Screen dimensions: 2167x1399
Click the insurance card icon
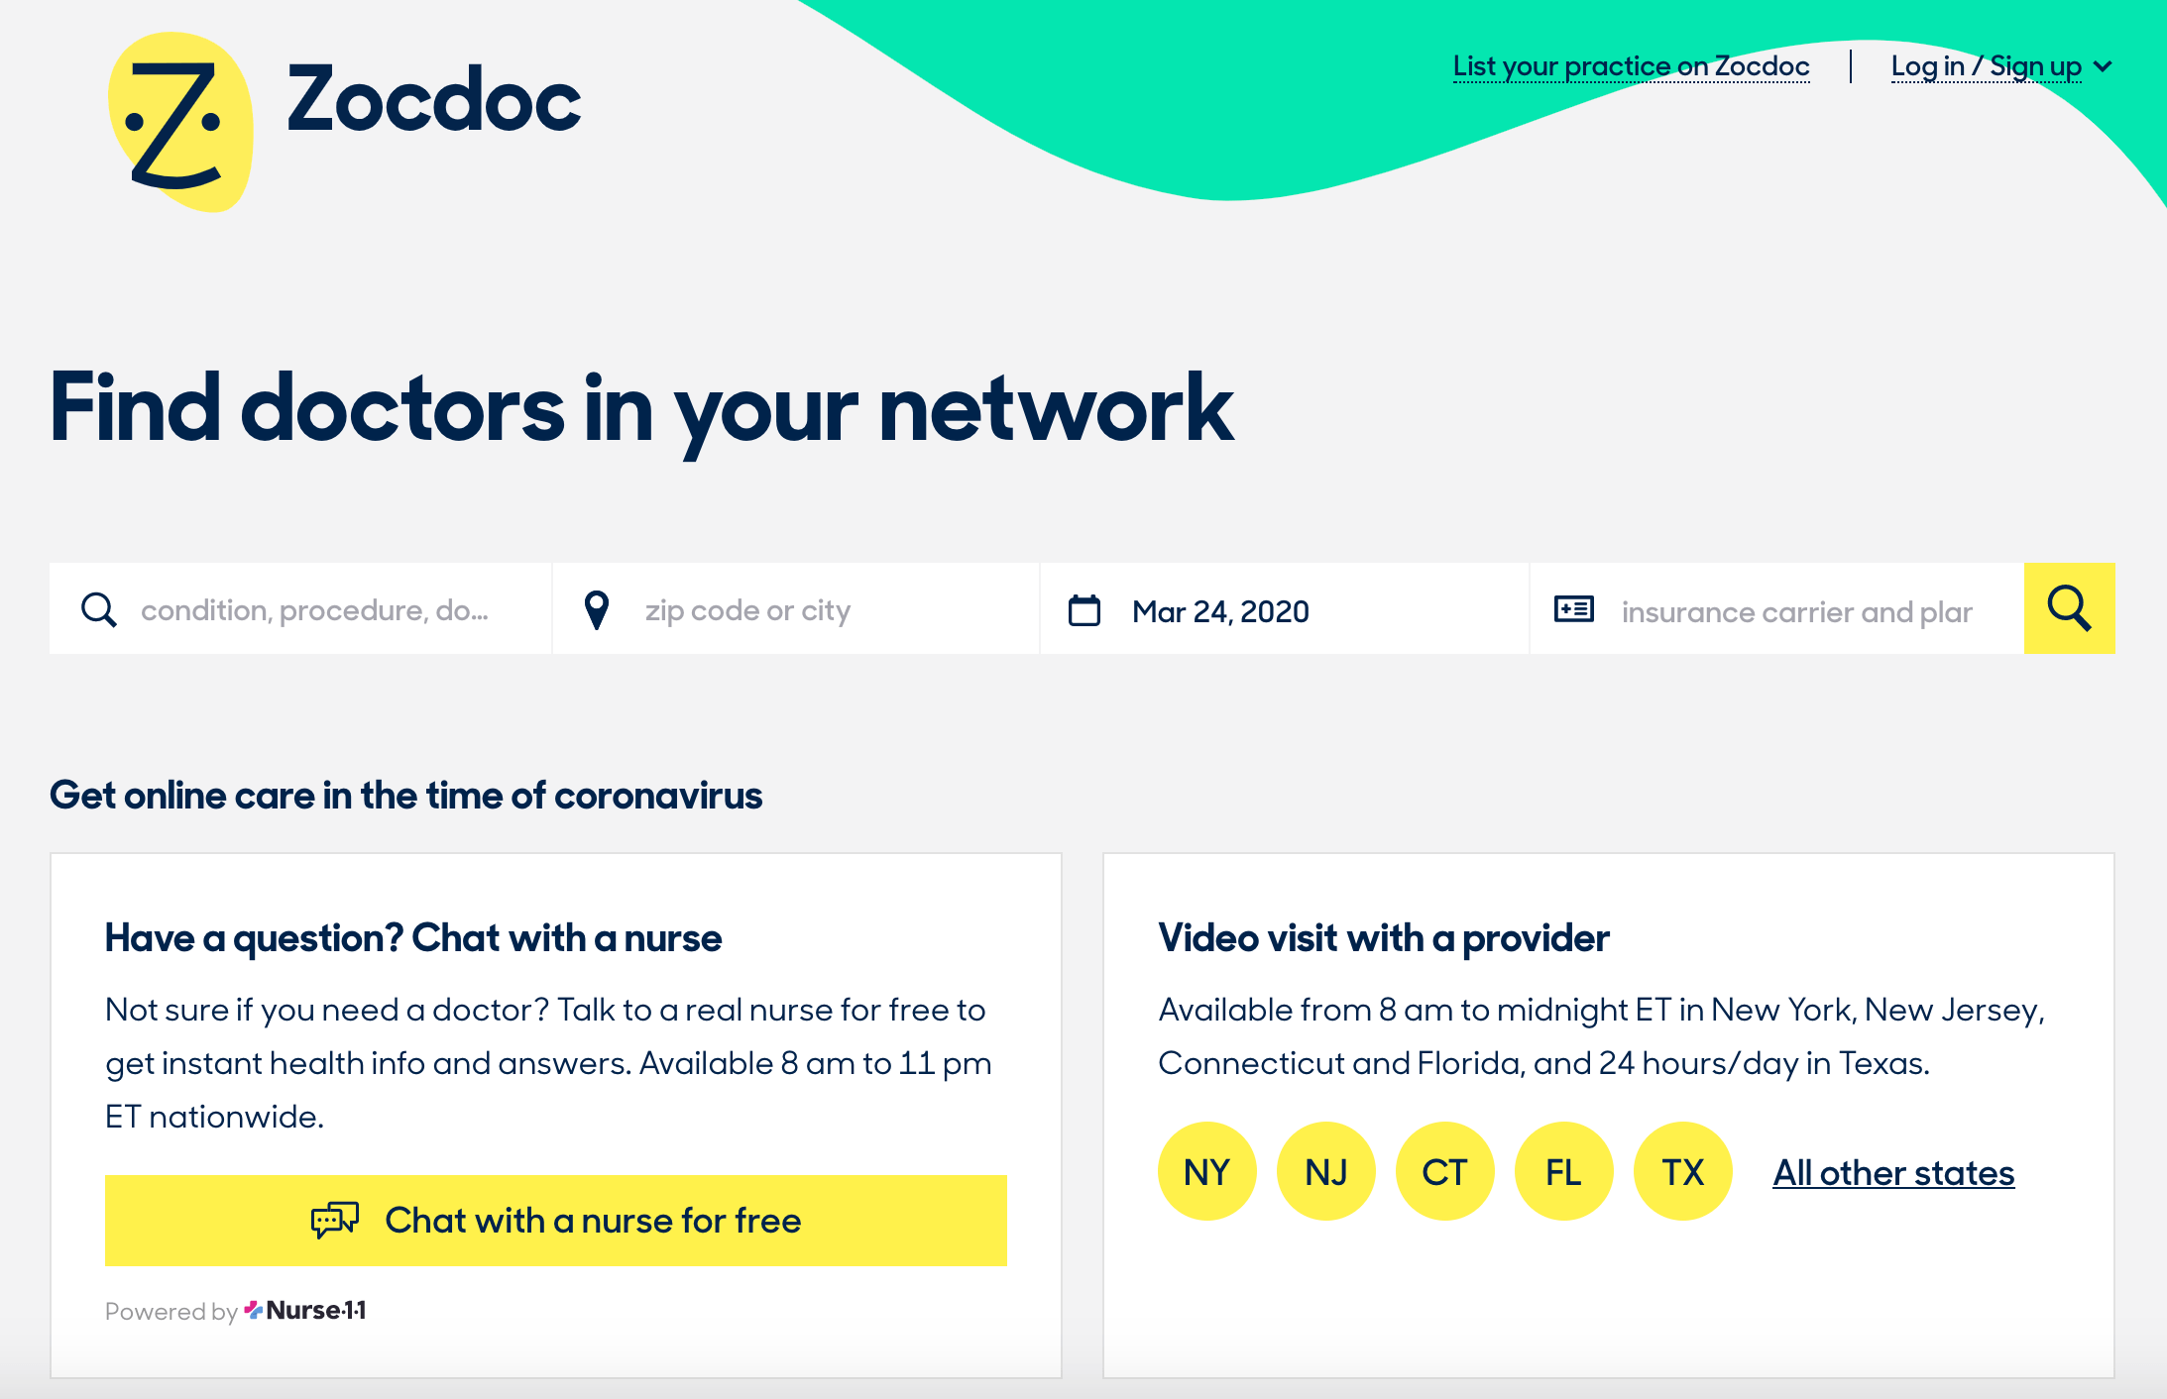coord(1573,609)
